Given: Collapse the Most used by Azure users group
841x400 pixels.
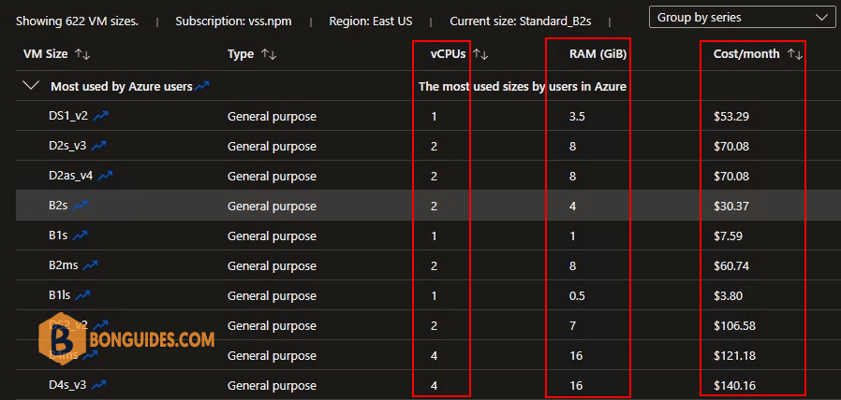Looking at the screenshot, I should coord(32,86).
